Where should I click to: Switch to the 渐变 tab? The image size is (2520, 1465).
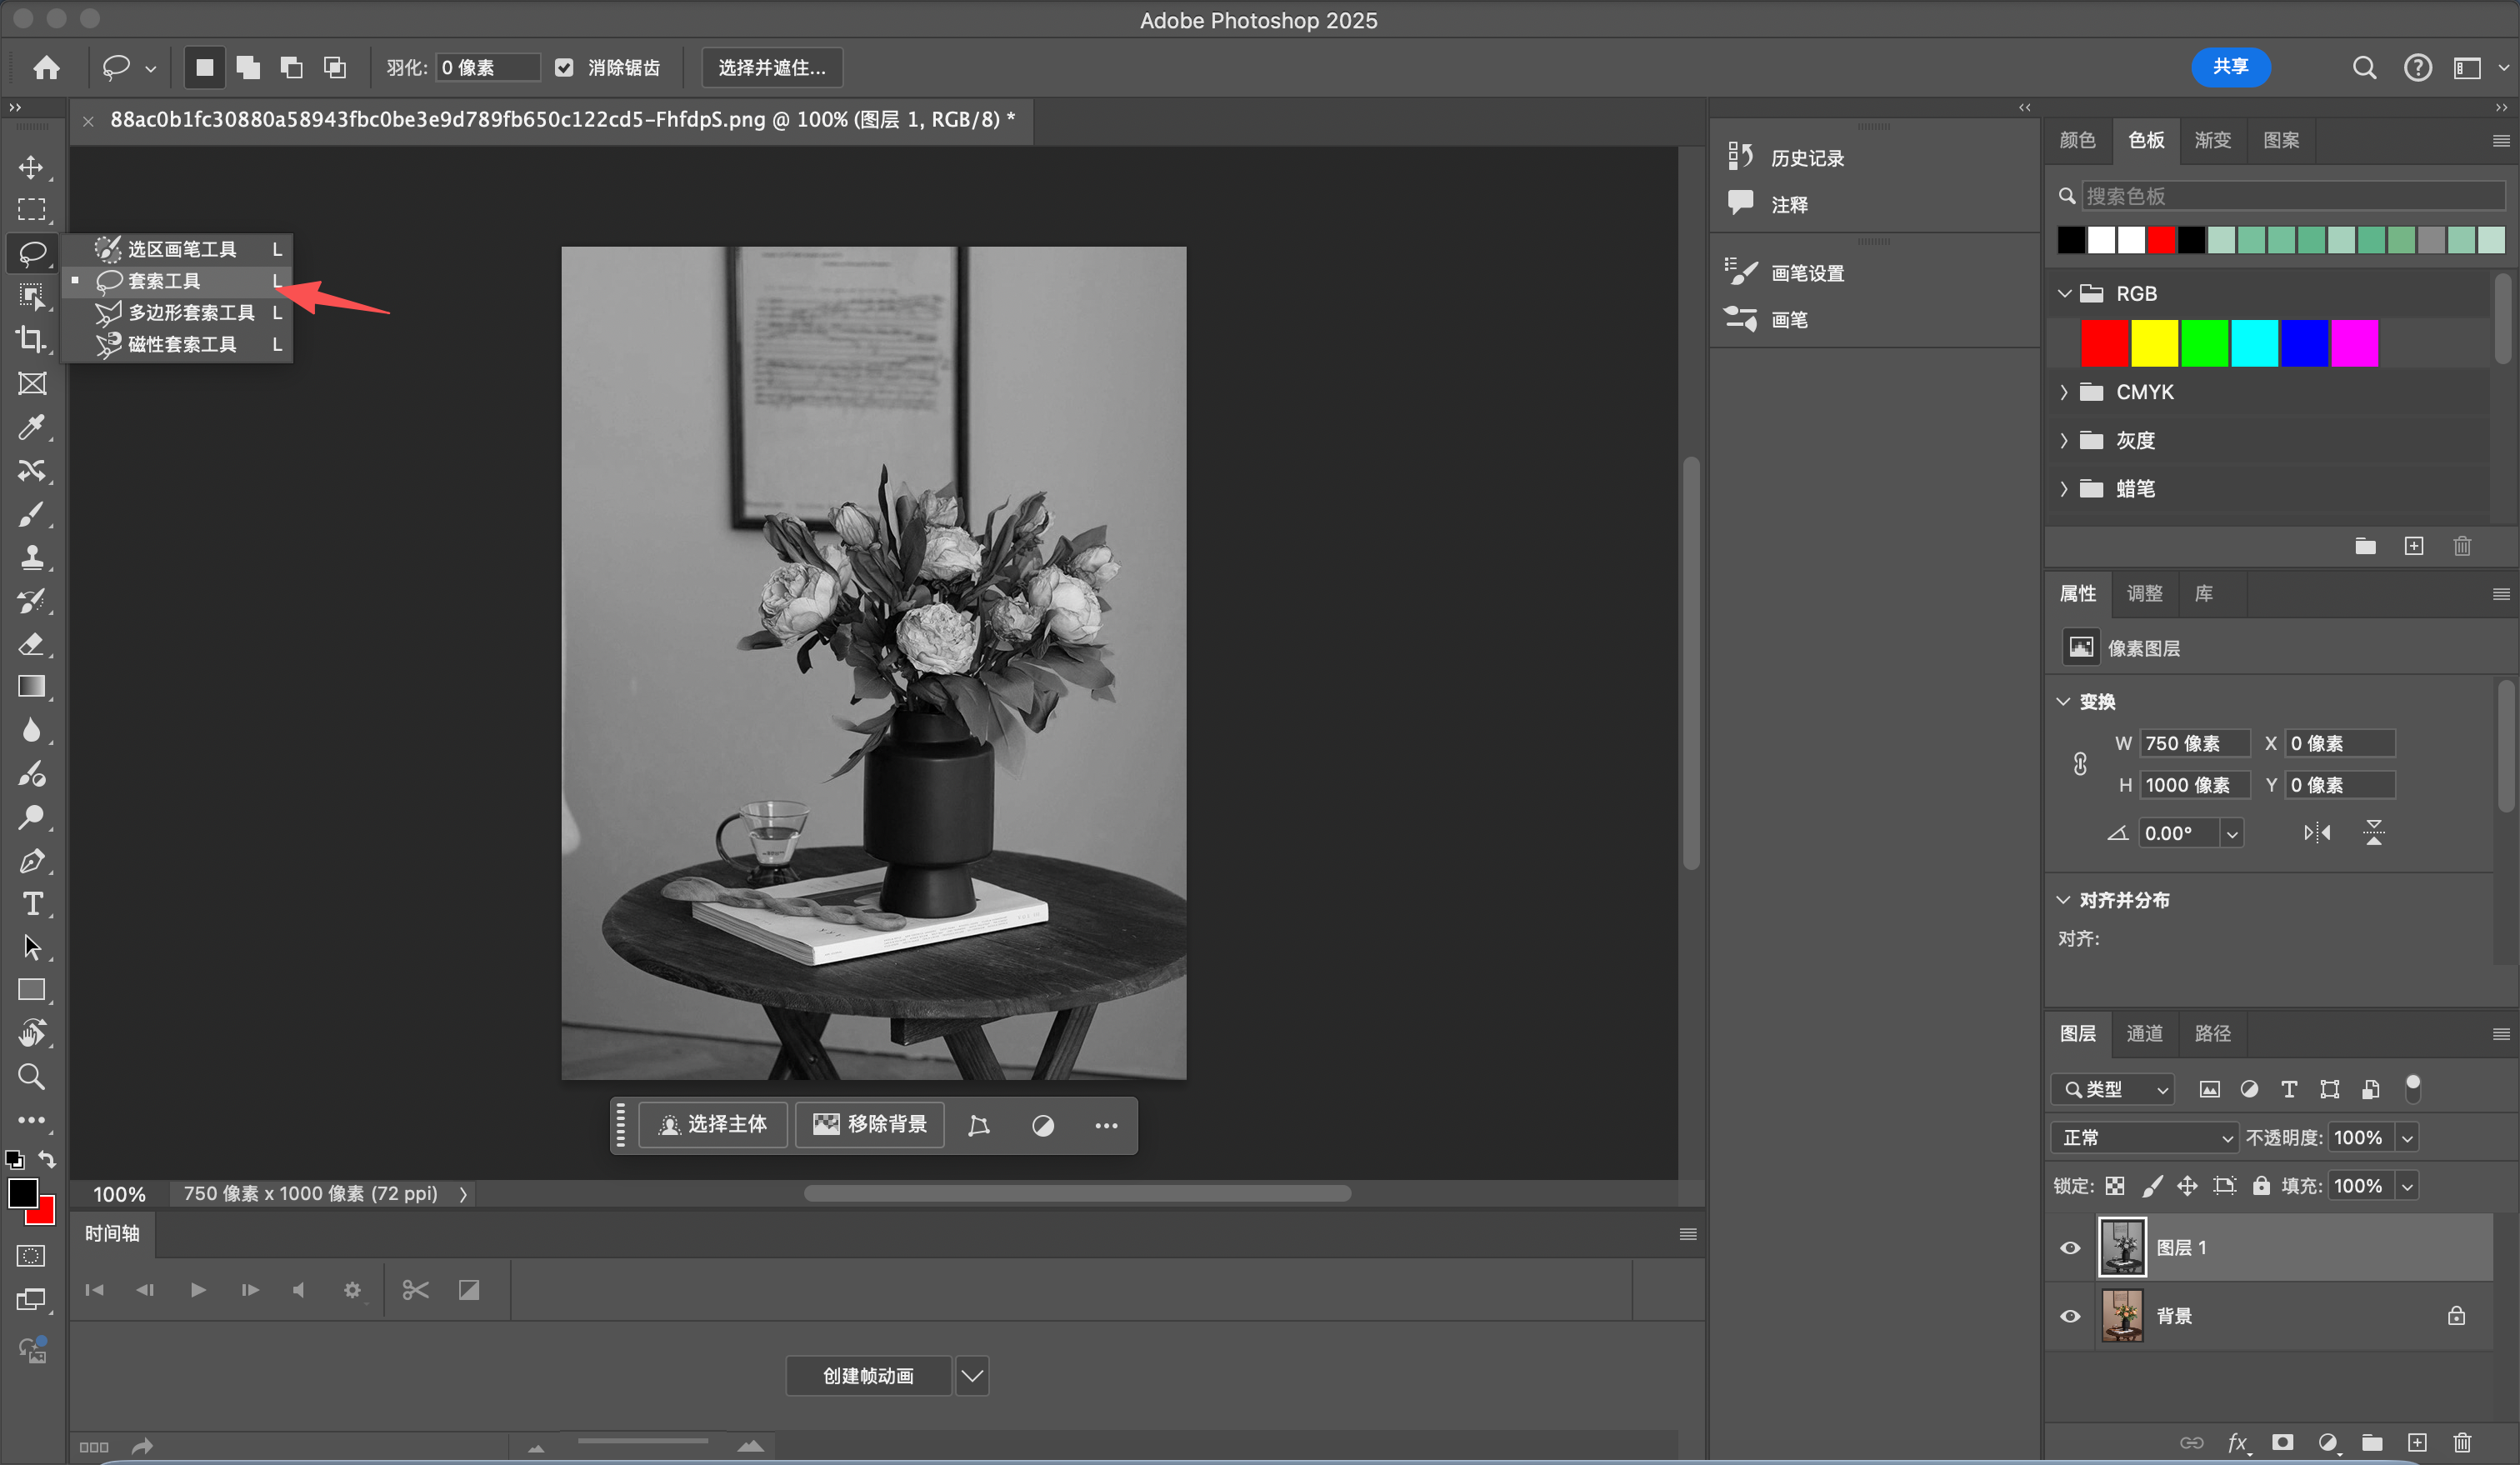(2212, 140)
